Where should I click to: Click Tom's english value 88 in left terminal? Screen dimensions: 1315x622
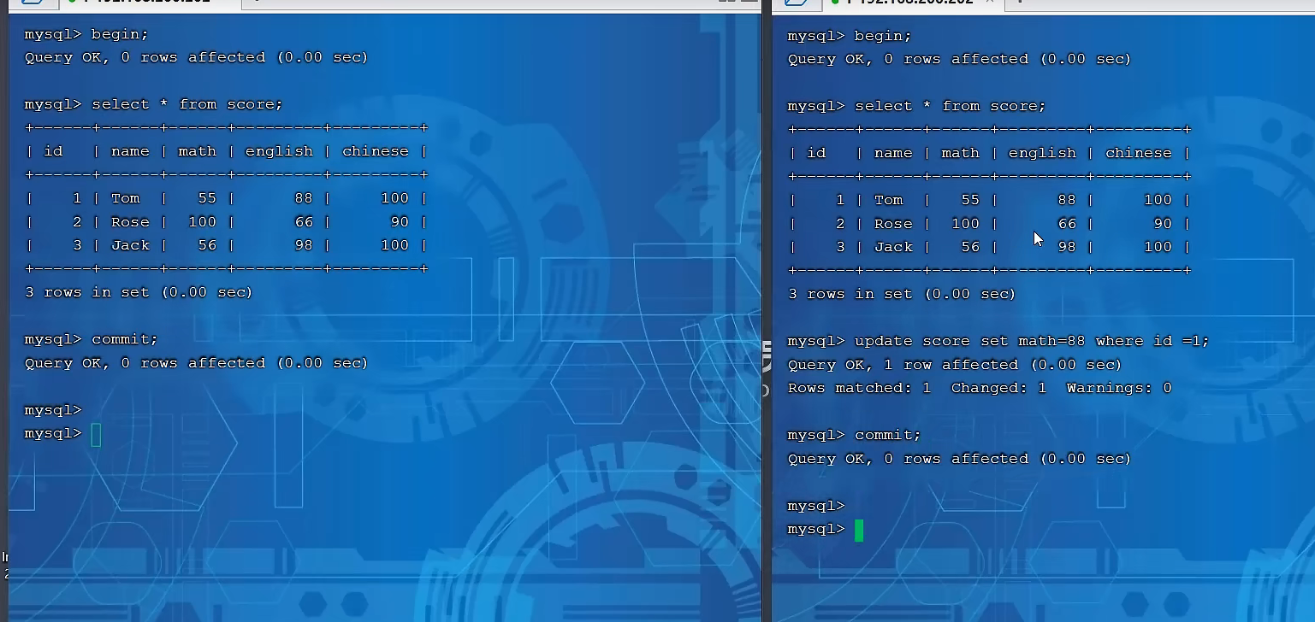[303, 198]
